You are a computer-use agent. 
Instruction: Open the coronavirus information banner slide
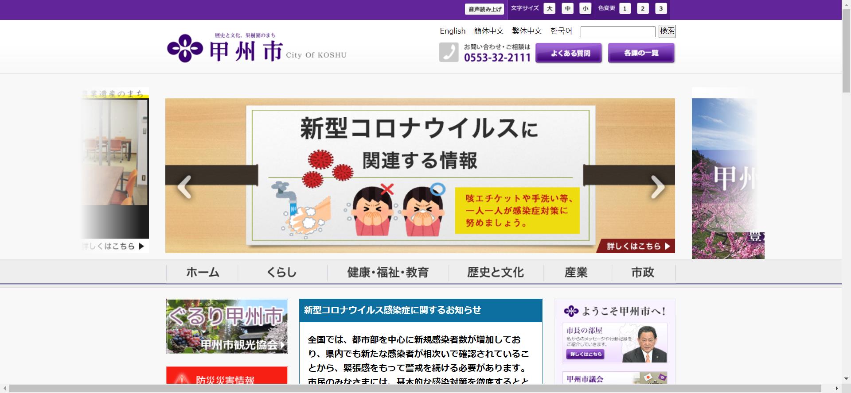[420, 175]
